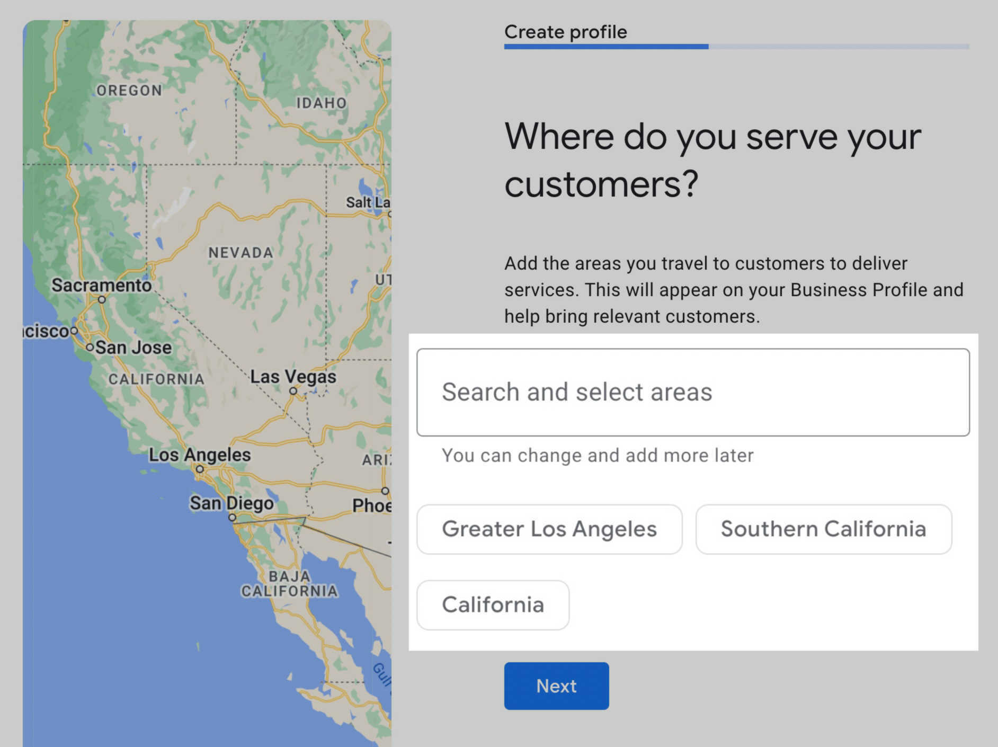Screen dimensions: 998x747
Task: Focus the Search and select areas field
Action: tap(693, 392)
